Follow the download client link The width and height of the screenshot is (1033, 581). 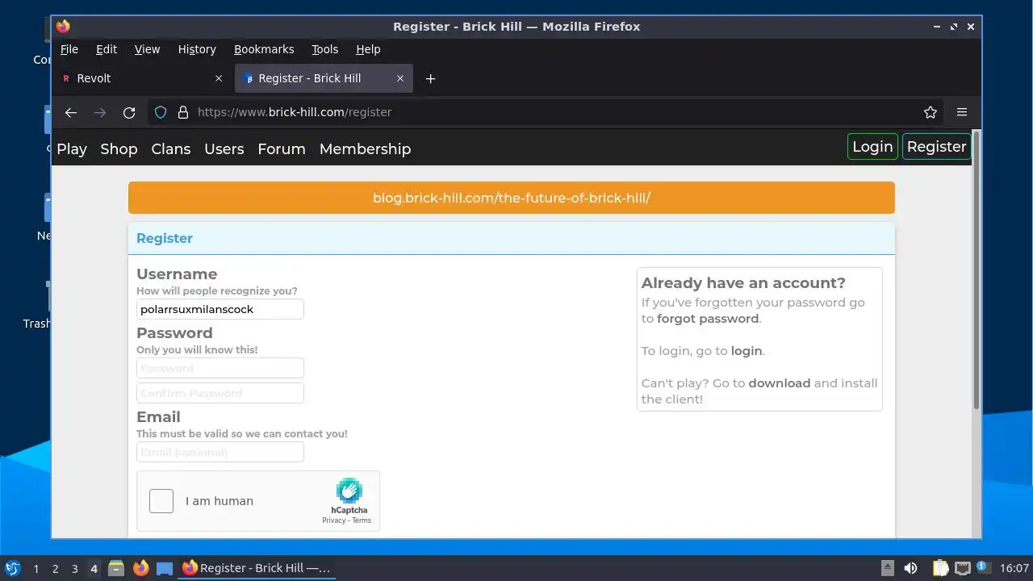pos(780,383)
